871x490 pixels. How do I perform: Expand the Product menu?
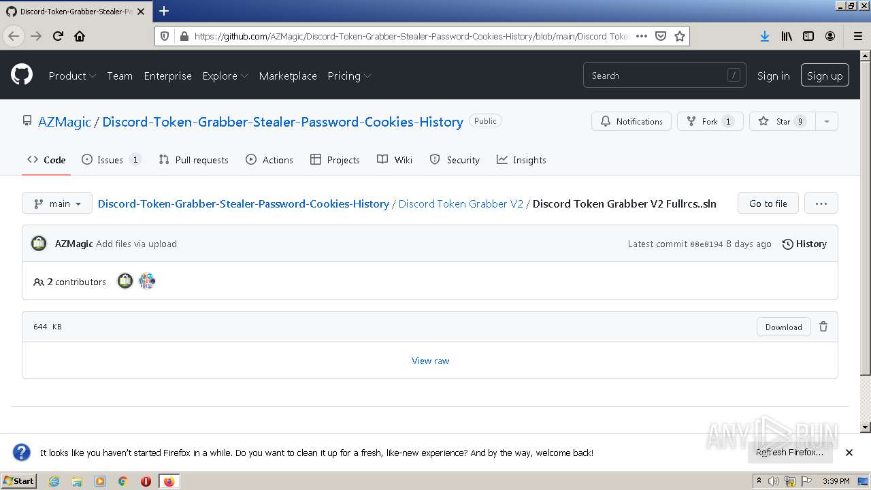point(72,76)
